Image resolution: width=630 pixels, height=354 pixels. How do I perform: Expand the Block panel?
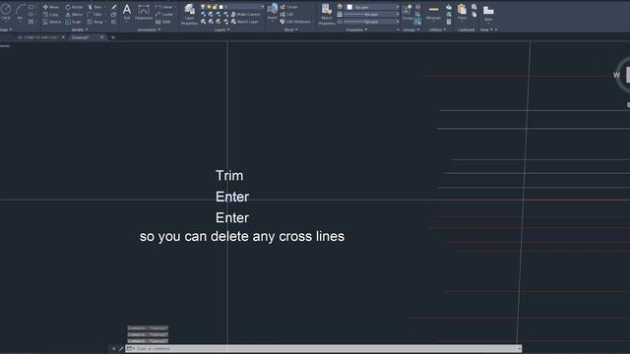pyautogui.click(x=291, y=29)
